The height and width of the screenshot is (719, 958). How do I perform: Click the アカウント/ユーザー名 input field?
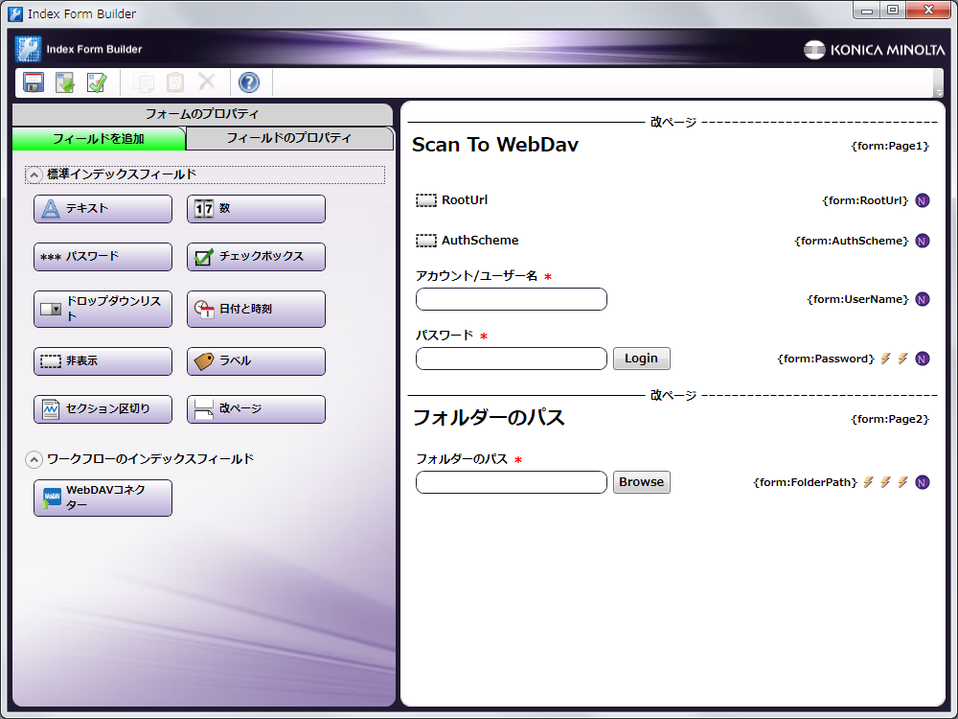pyautogui.click(x=511, y=299)
